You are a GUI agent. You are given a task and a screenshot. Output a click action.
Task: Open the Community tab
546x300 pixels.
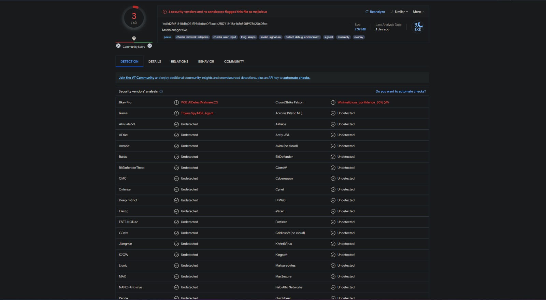pyautogui.click(x=234, y=61)
